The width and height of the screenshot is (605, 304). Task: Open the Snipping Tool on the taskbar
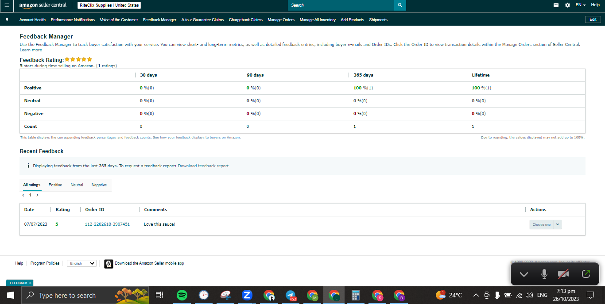point(225,295)
